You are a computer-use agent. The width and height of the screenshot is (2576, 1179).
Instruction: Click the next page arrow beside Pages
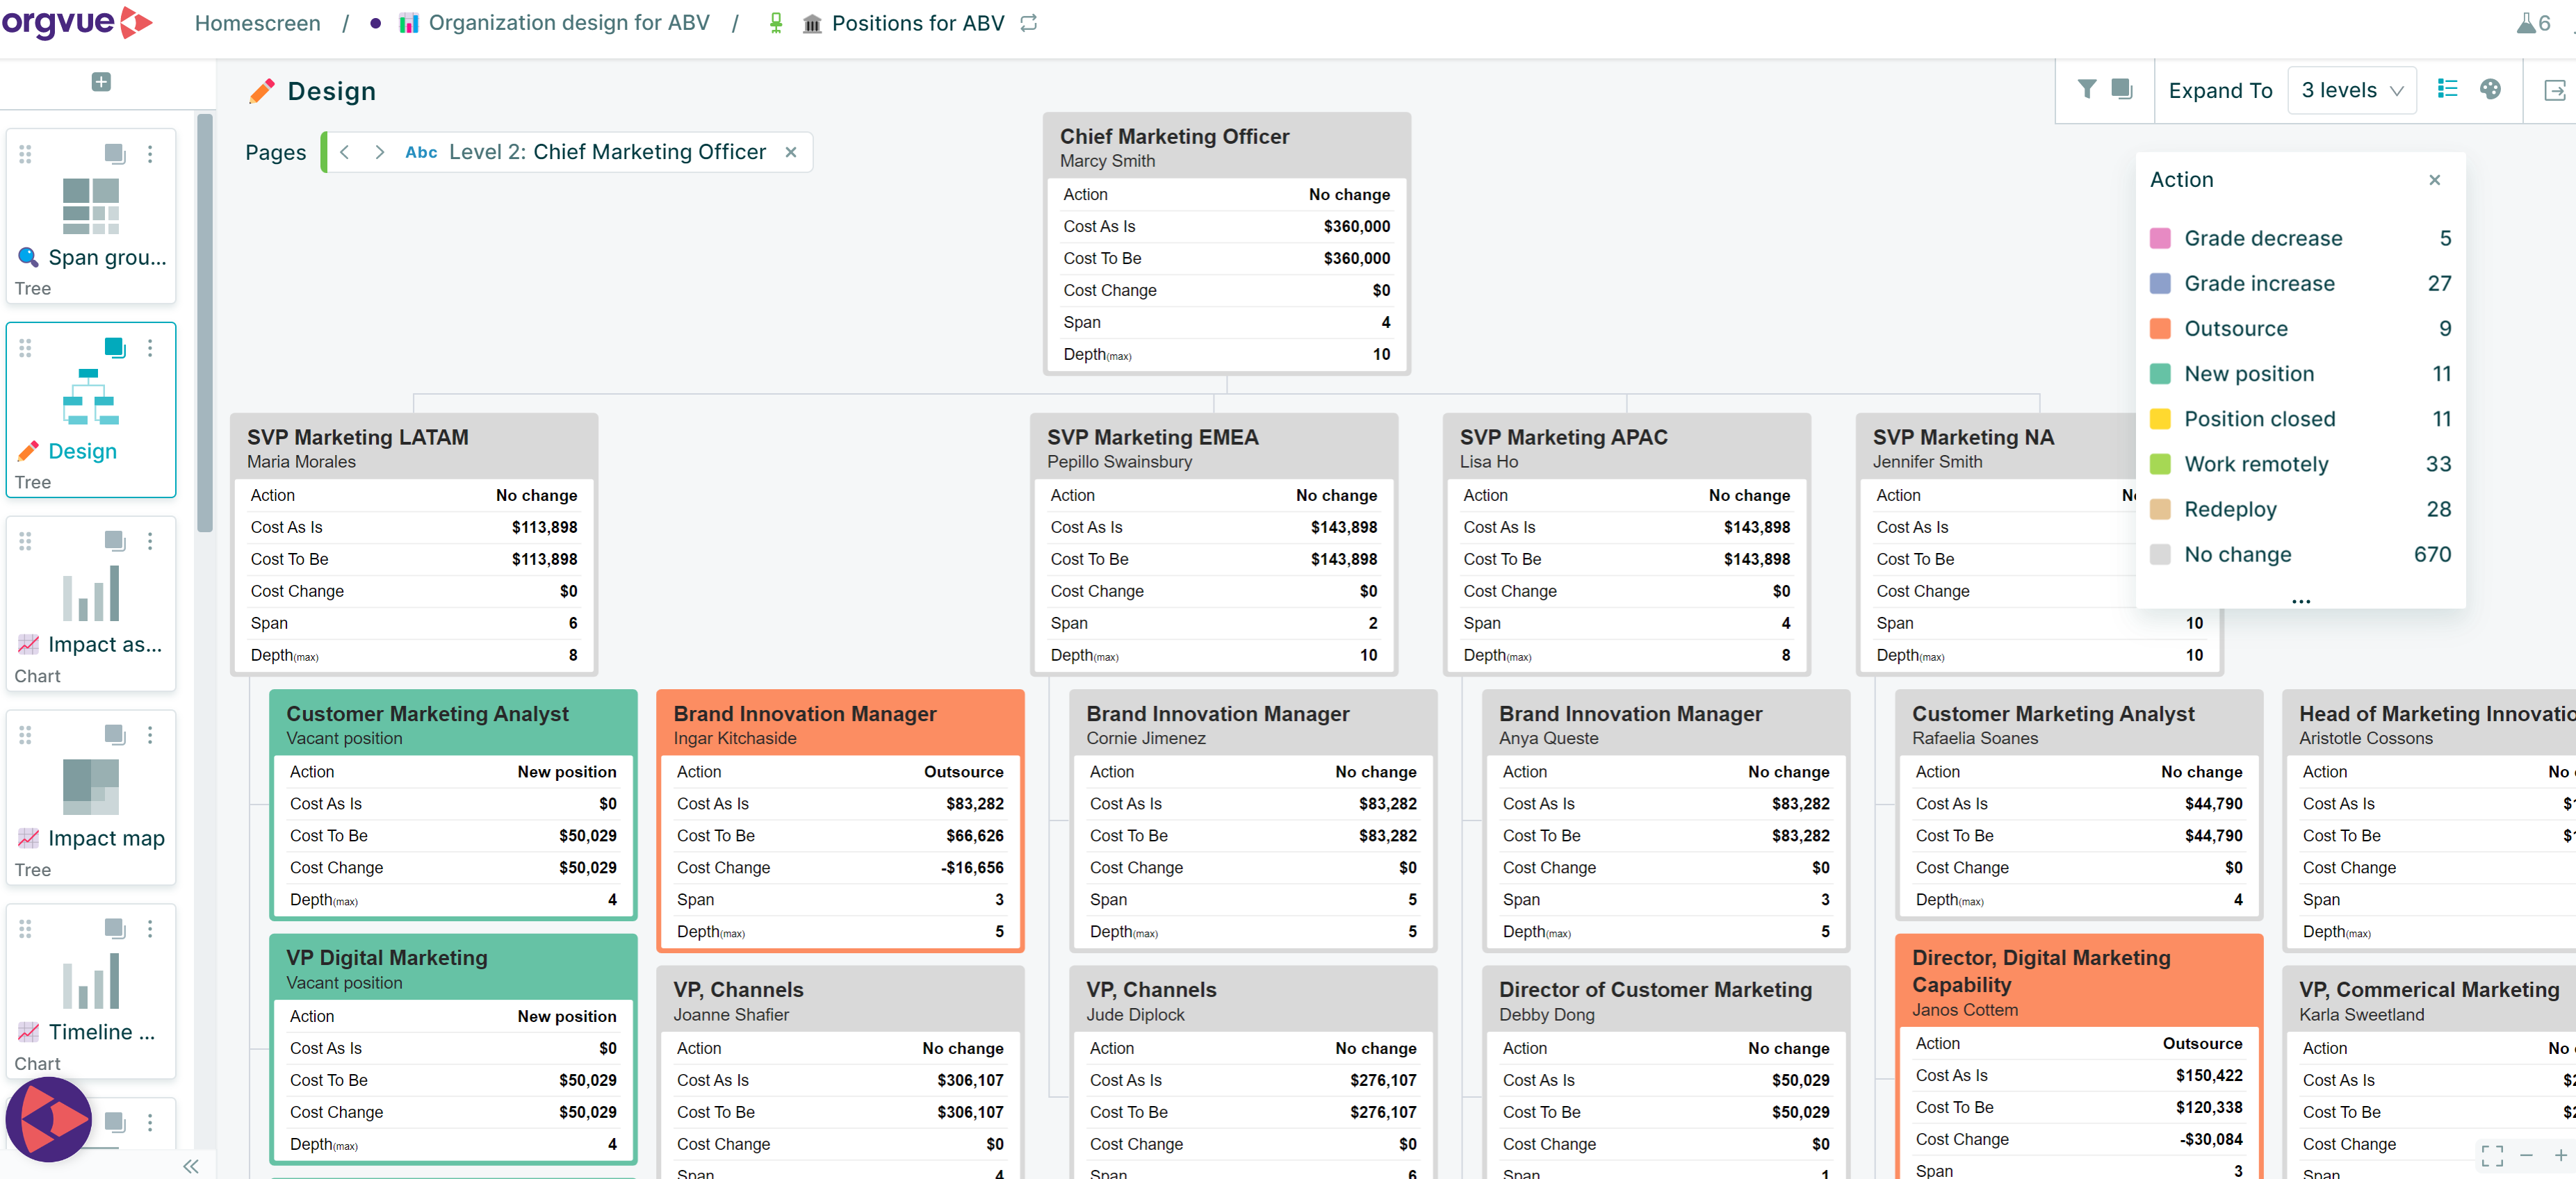379,152
